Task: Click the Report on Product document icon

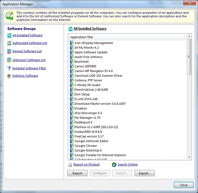Action: (70, 165)
